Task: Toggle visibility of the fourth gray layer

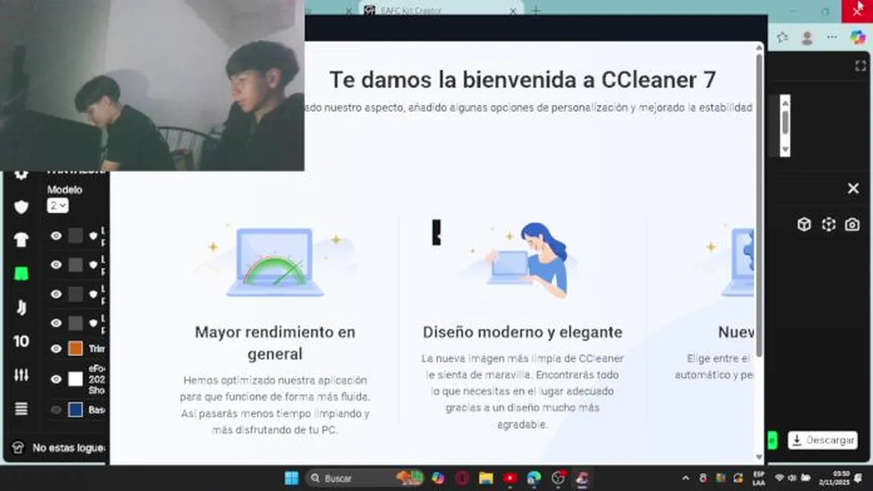Action: click(56, 323)
